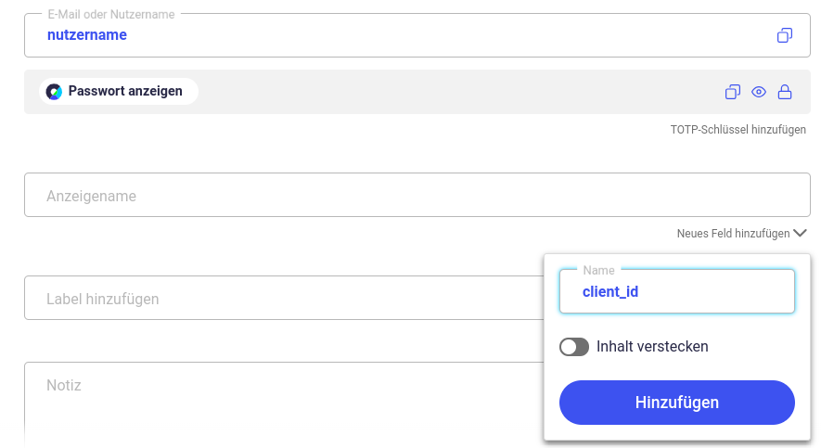Click the Name floating label in the popup
Screen dimensions: 821x448
(x=598, y=271)
